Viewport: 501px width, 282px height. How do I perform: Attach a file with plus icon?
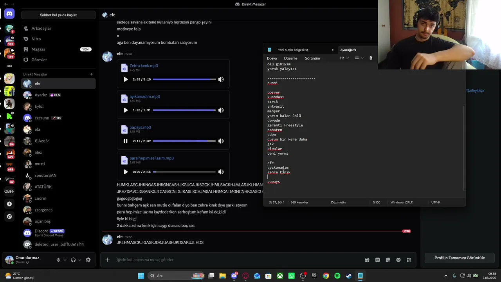(108, 260)
